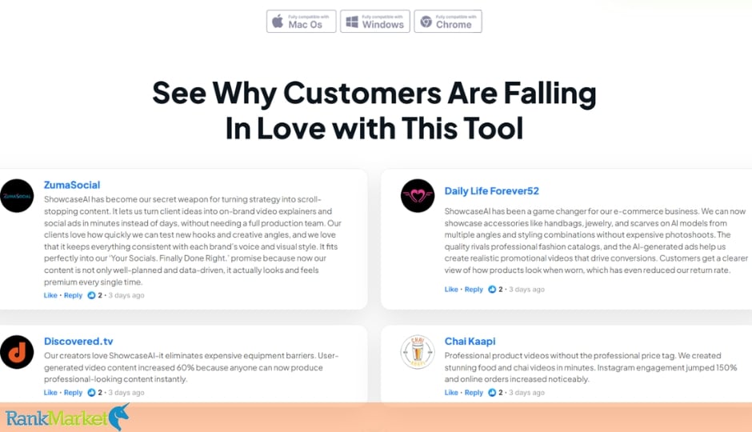Click the like-count thumb icon under Chai Kaapi review

click(x=491, y=392)
